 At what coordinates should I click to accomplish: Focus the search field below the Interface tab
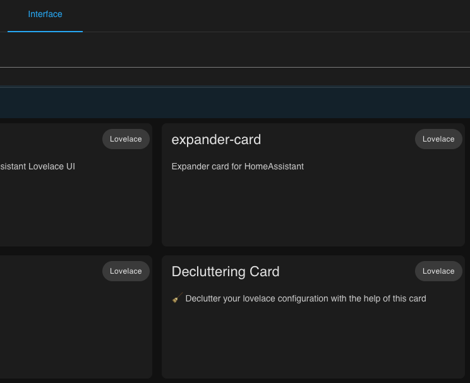tap(235, 50)
